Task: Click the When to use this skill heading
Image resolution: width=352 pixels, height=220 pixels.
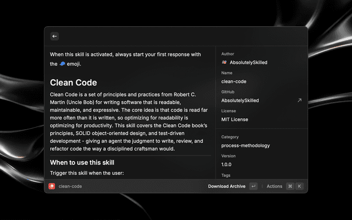Action: click(x=82, y=163)
